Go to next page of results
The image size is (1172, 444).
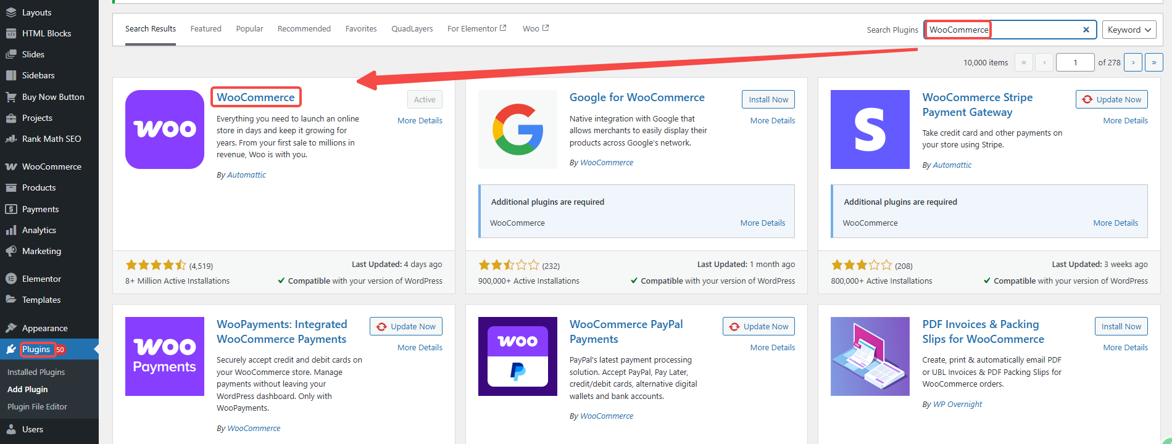point(1133,62)
